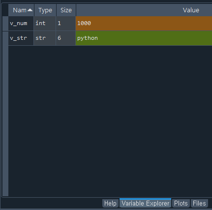Sort variables by Name column header
The image size is (212, 210).
point(21,10)
